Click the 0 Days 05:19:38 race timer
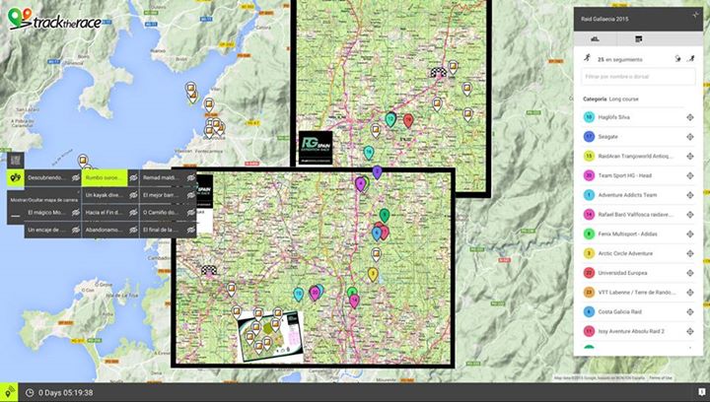Image resolution: width=710 pixels, height=402 pixels. (66, 392)
